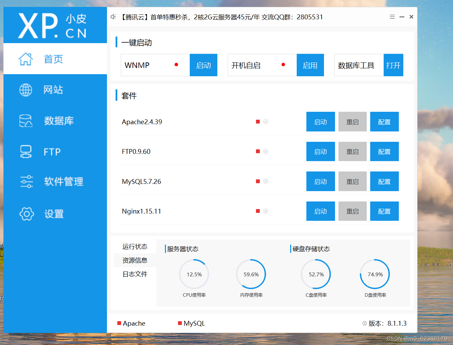Minimize the XP window
The height and width of the screenshot is (345, 453).
coord(402,17)
